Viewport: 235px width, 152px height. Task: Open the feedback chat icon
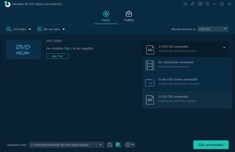click(x=200, y=4)
